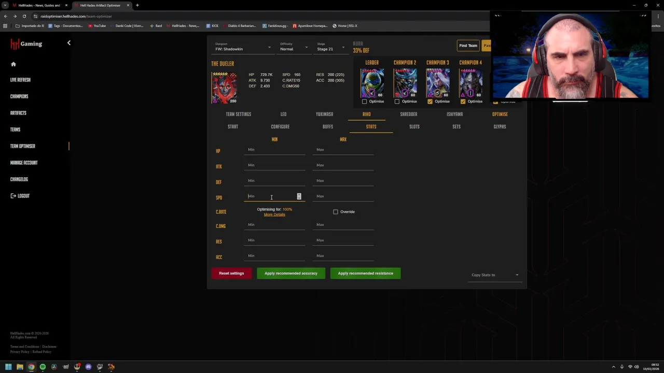Screen dimensions: 664x373
Task: Select the Champion 4 portrait
Action: tap(471, 83)
